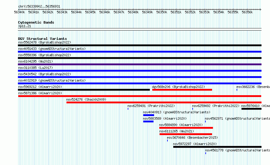Click the blue marker under nsv4562971
This screenshot has width=270, height=165.
(205, 121)
